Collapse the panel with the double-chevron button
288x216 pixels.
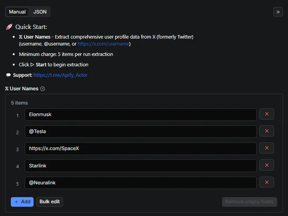[x=278, y=12]
